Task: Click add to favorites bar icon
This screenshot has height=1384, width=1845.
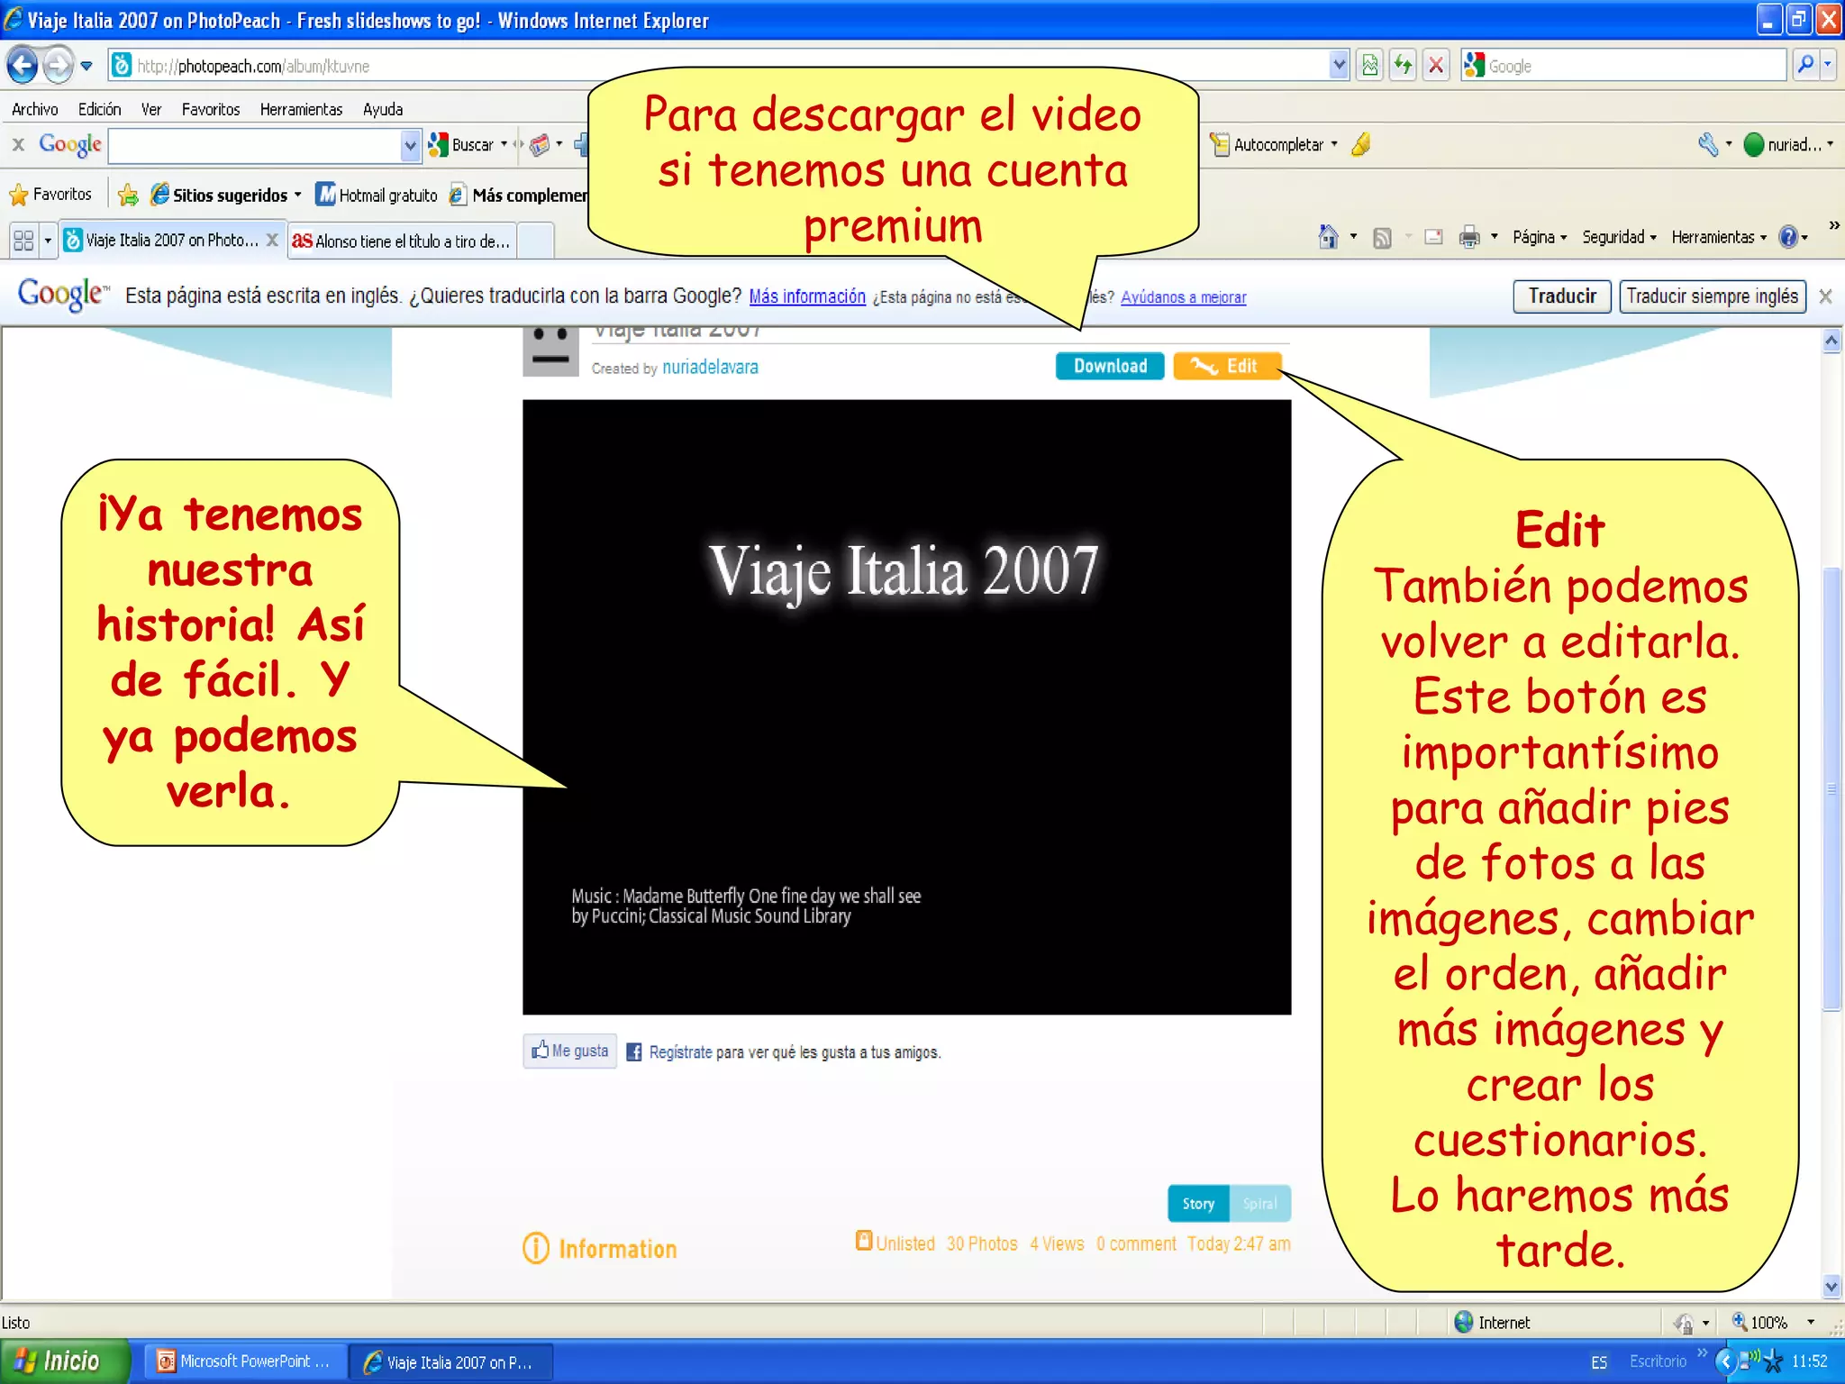Action: coord(128,195)
